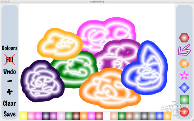Select the pink star stamp
This screenshot has height=121, width=194.
pyautogui.click(x=184, y=75)
